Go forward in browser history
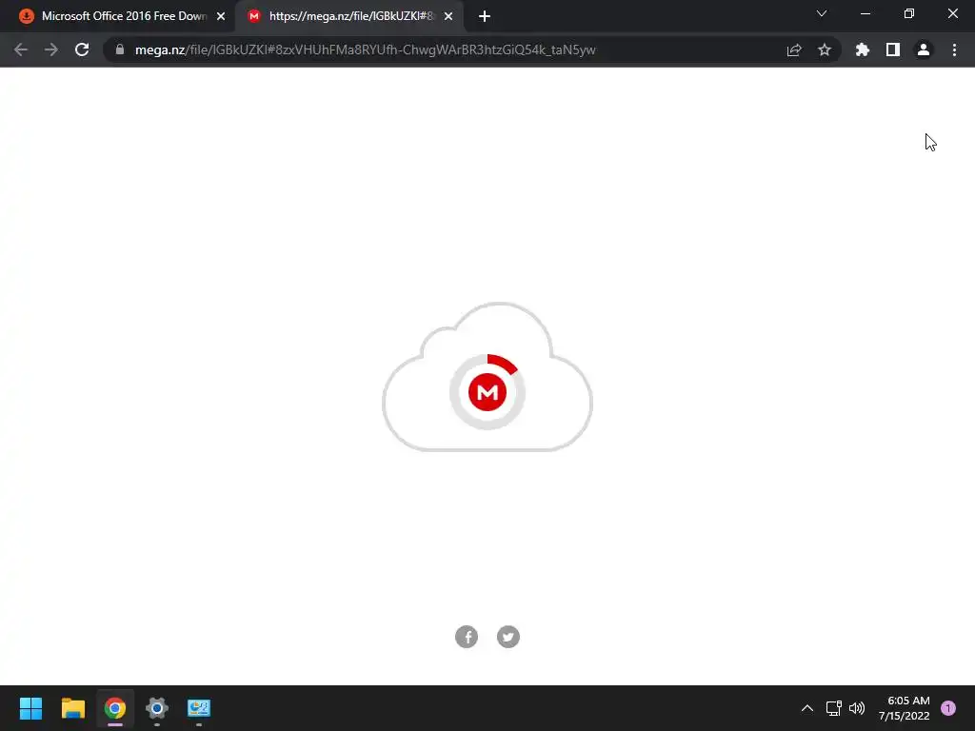 pyautogui.click(x=51, y=49)
